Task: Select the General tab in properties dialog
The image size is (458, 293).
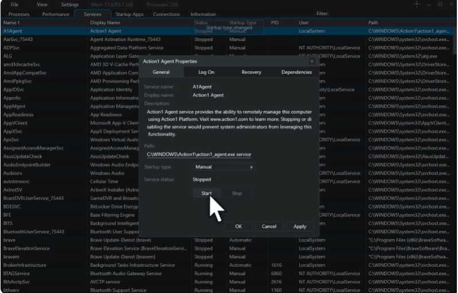Action: pos(161,72)
